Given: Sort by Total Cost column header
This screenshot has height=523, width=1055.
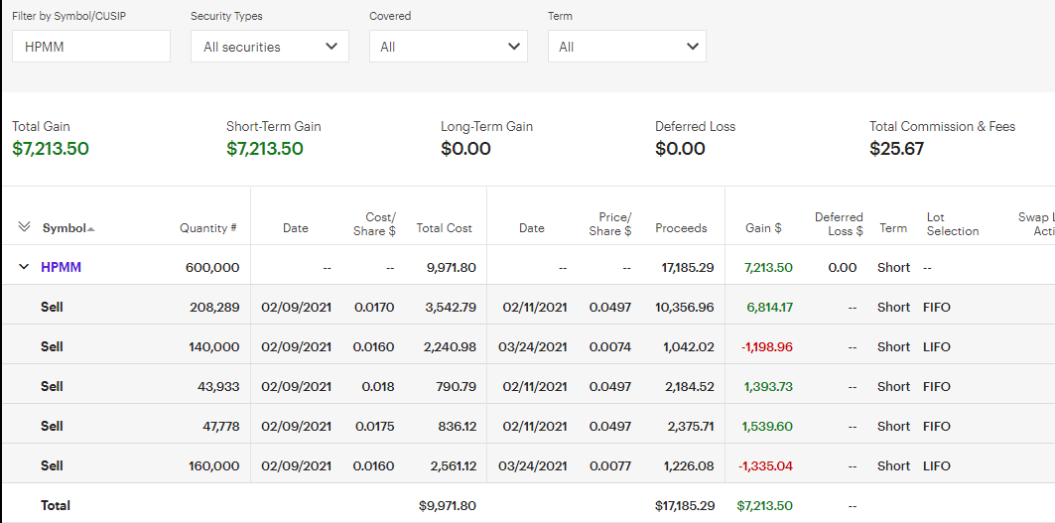Looking at the screenshot, I should coord(444,228).
